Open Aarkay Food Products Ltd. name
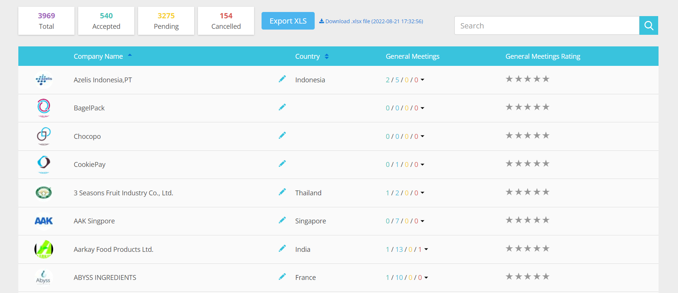This screenshot has height=293, width=678. [x=113, y=249]
